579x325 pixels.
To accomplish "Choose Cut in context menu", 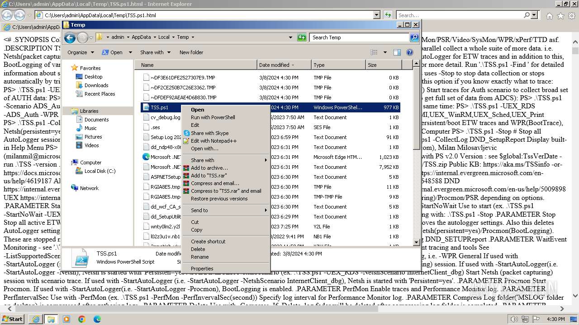I will tap(226, 222).
